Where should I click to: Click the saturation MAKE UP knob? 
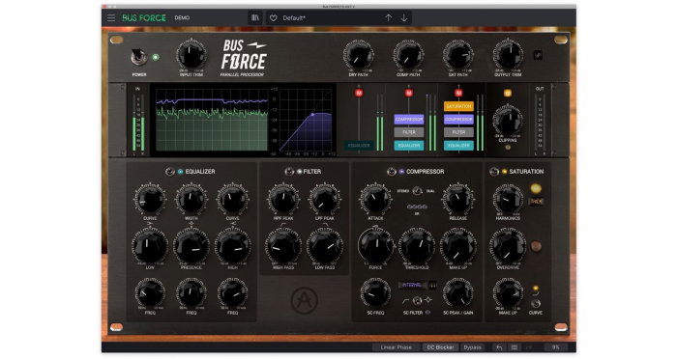point(508,293)
